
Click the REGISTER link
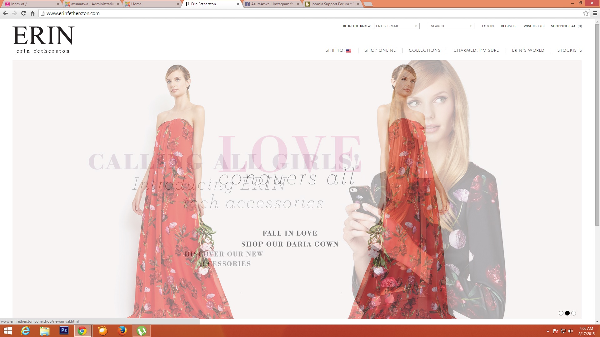click(509, 26)
